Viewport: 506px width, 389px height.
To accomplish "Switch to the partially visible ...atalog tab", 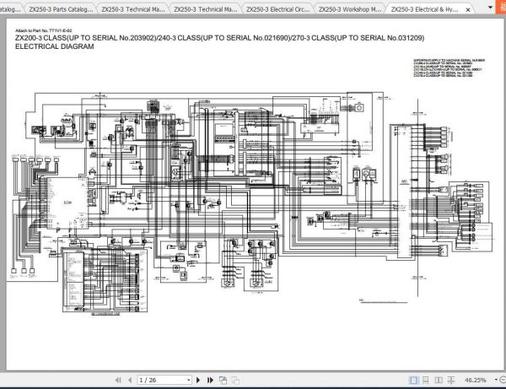I will pyautogui.click(x=11, y=9).
